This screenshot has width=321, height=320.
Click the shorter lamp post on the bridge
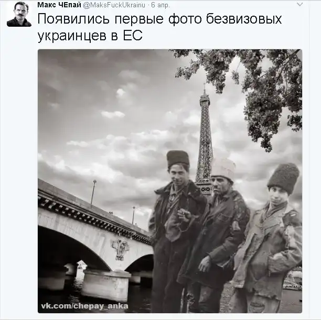tap(133, 215)
